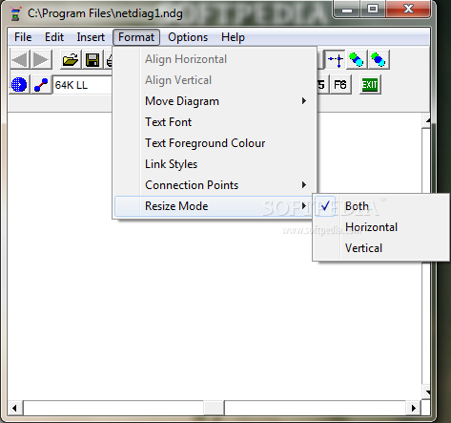
Task: Click the horizontal scrollbar right arrow
Action: tap(414, 408)
